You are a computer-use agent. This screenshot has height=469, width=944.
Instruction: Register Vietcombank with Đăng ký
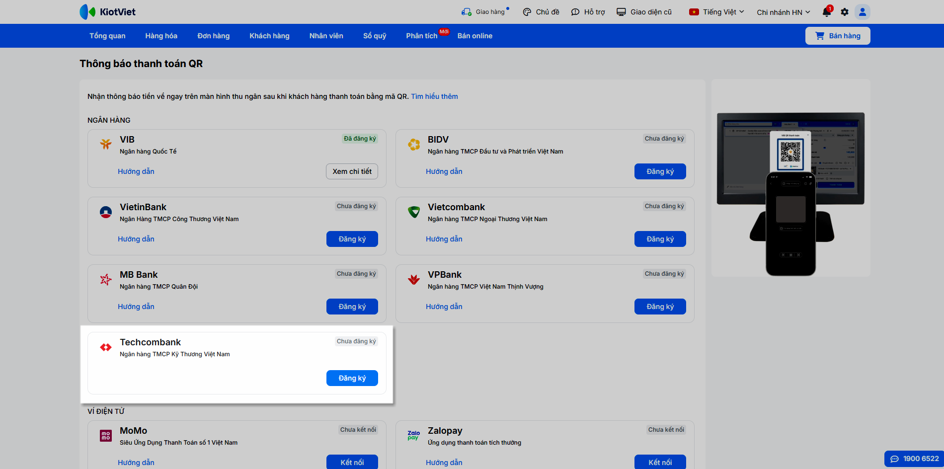660,239
